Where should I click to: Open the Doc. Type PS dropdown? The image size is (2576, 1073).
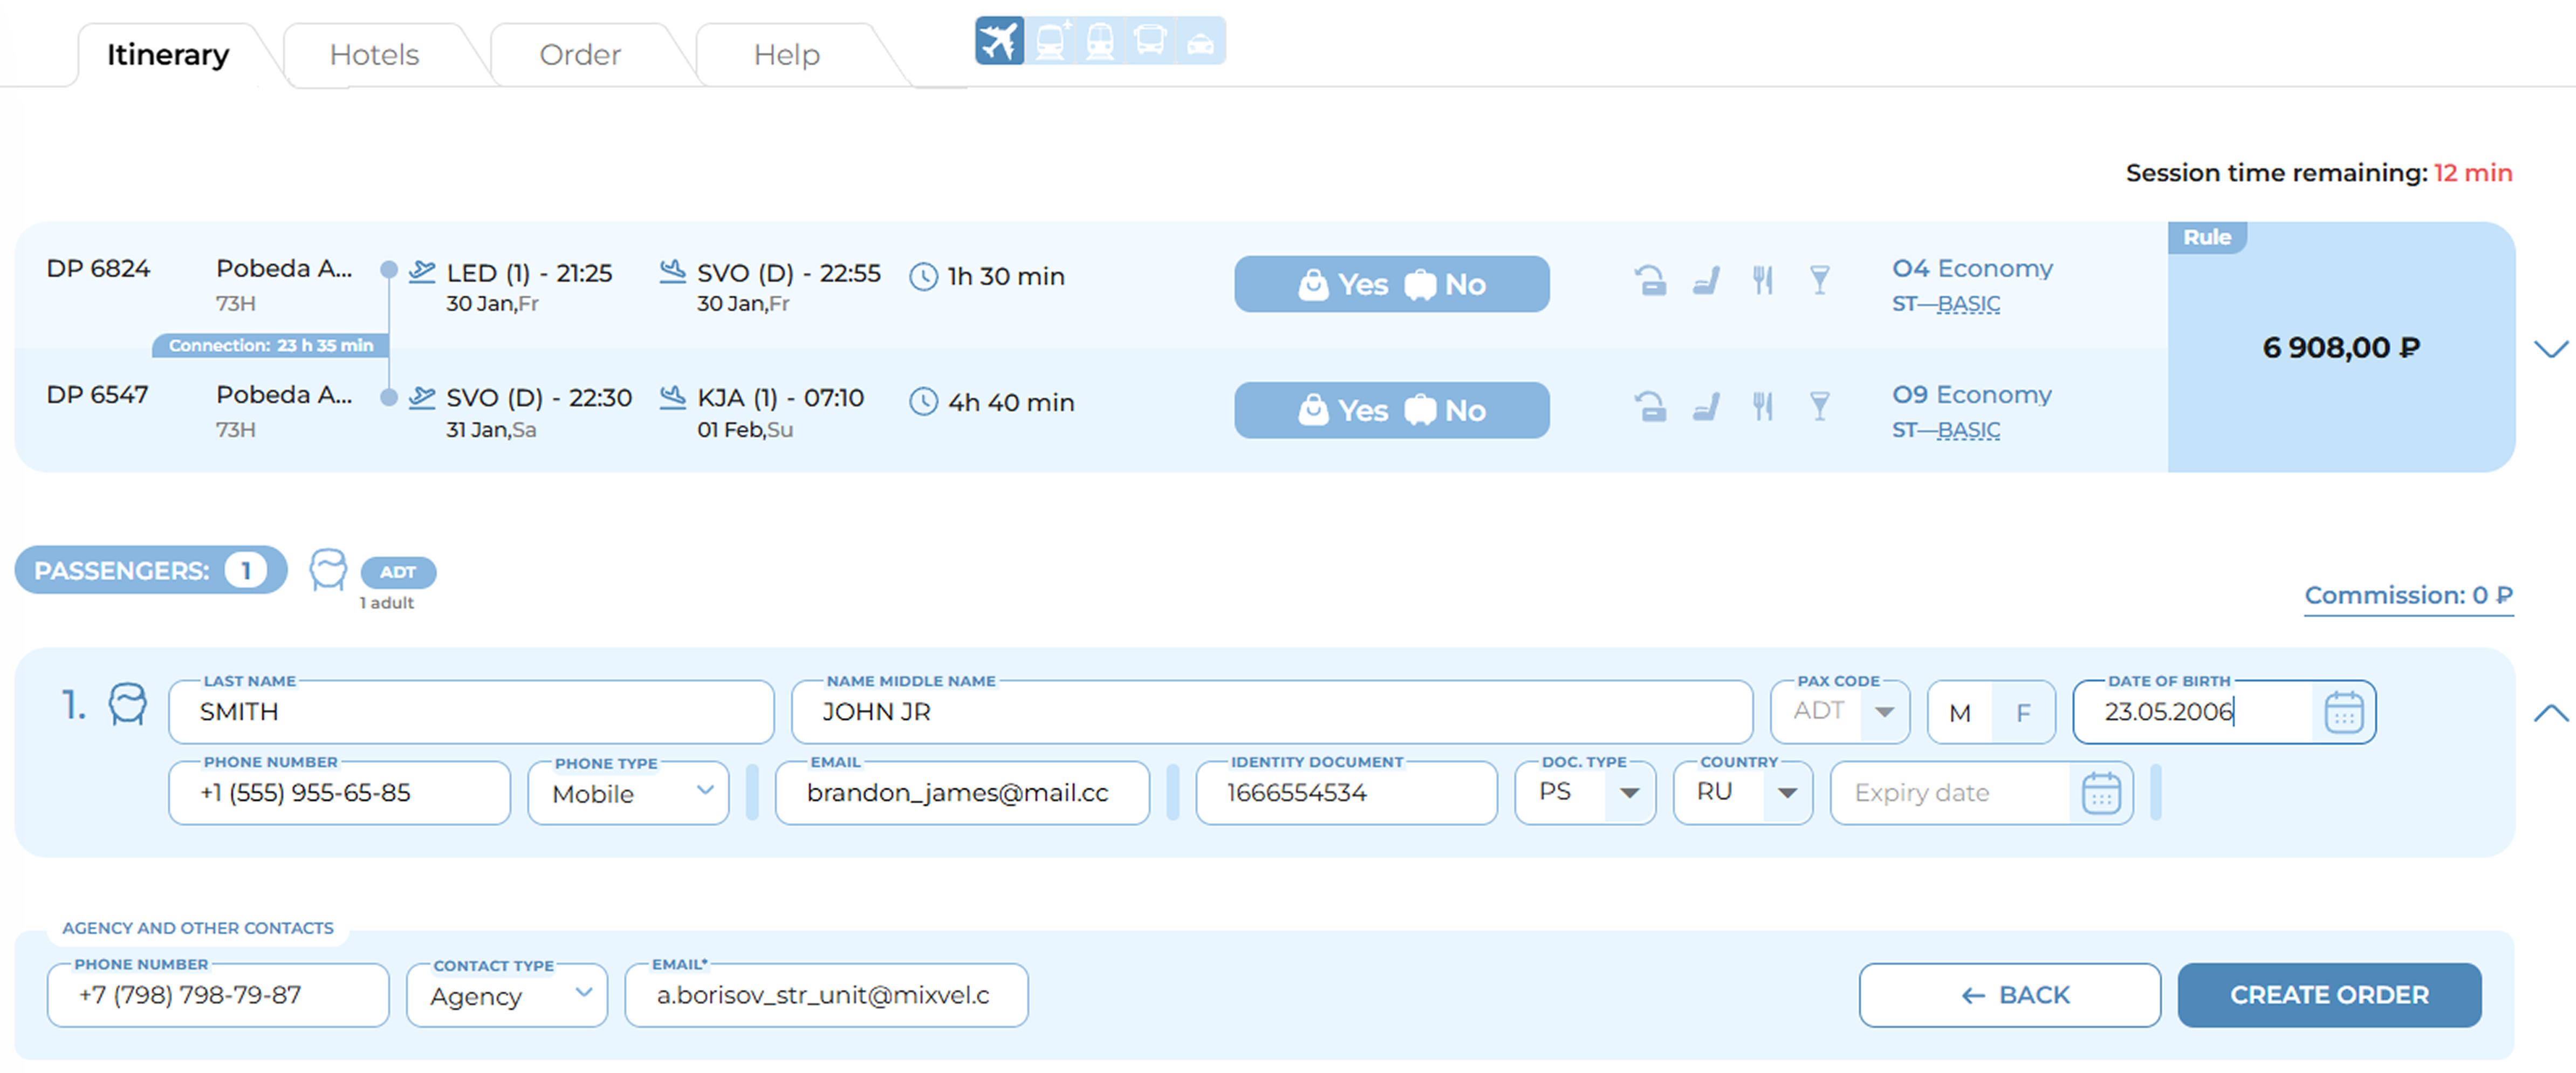(x=1585, y=792)
